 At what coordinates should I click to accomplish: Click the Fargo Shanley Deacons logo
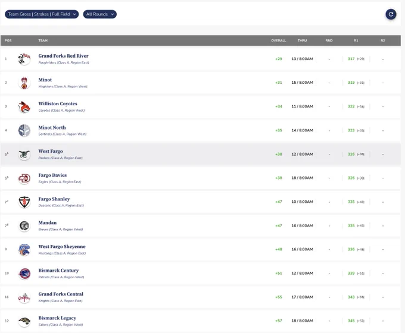pyautogui.click(x=24, y=202)
